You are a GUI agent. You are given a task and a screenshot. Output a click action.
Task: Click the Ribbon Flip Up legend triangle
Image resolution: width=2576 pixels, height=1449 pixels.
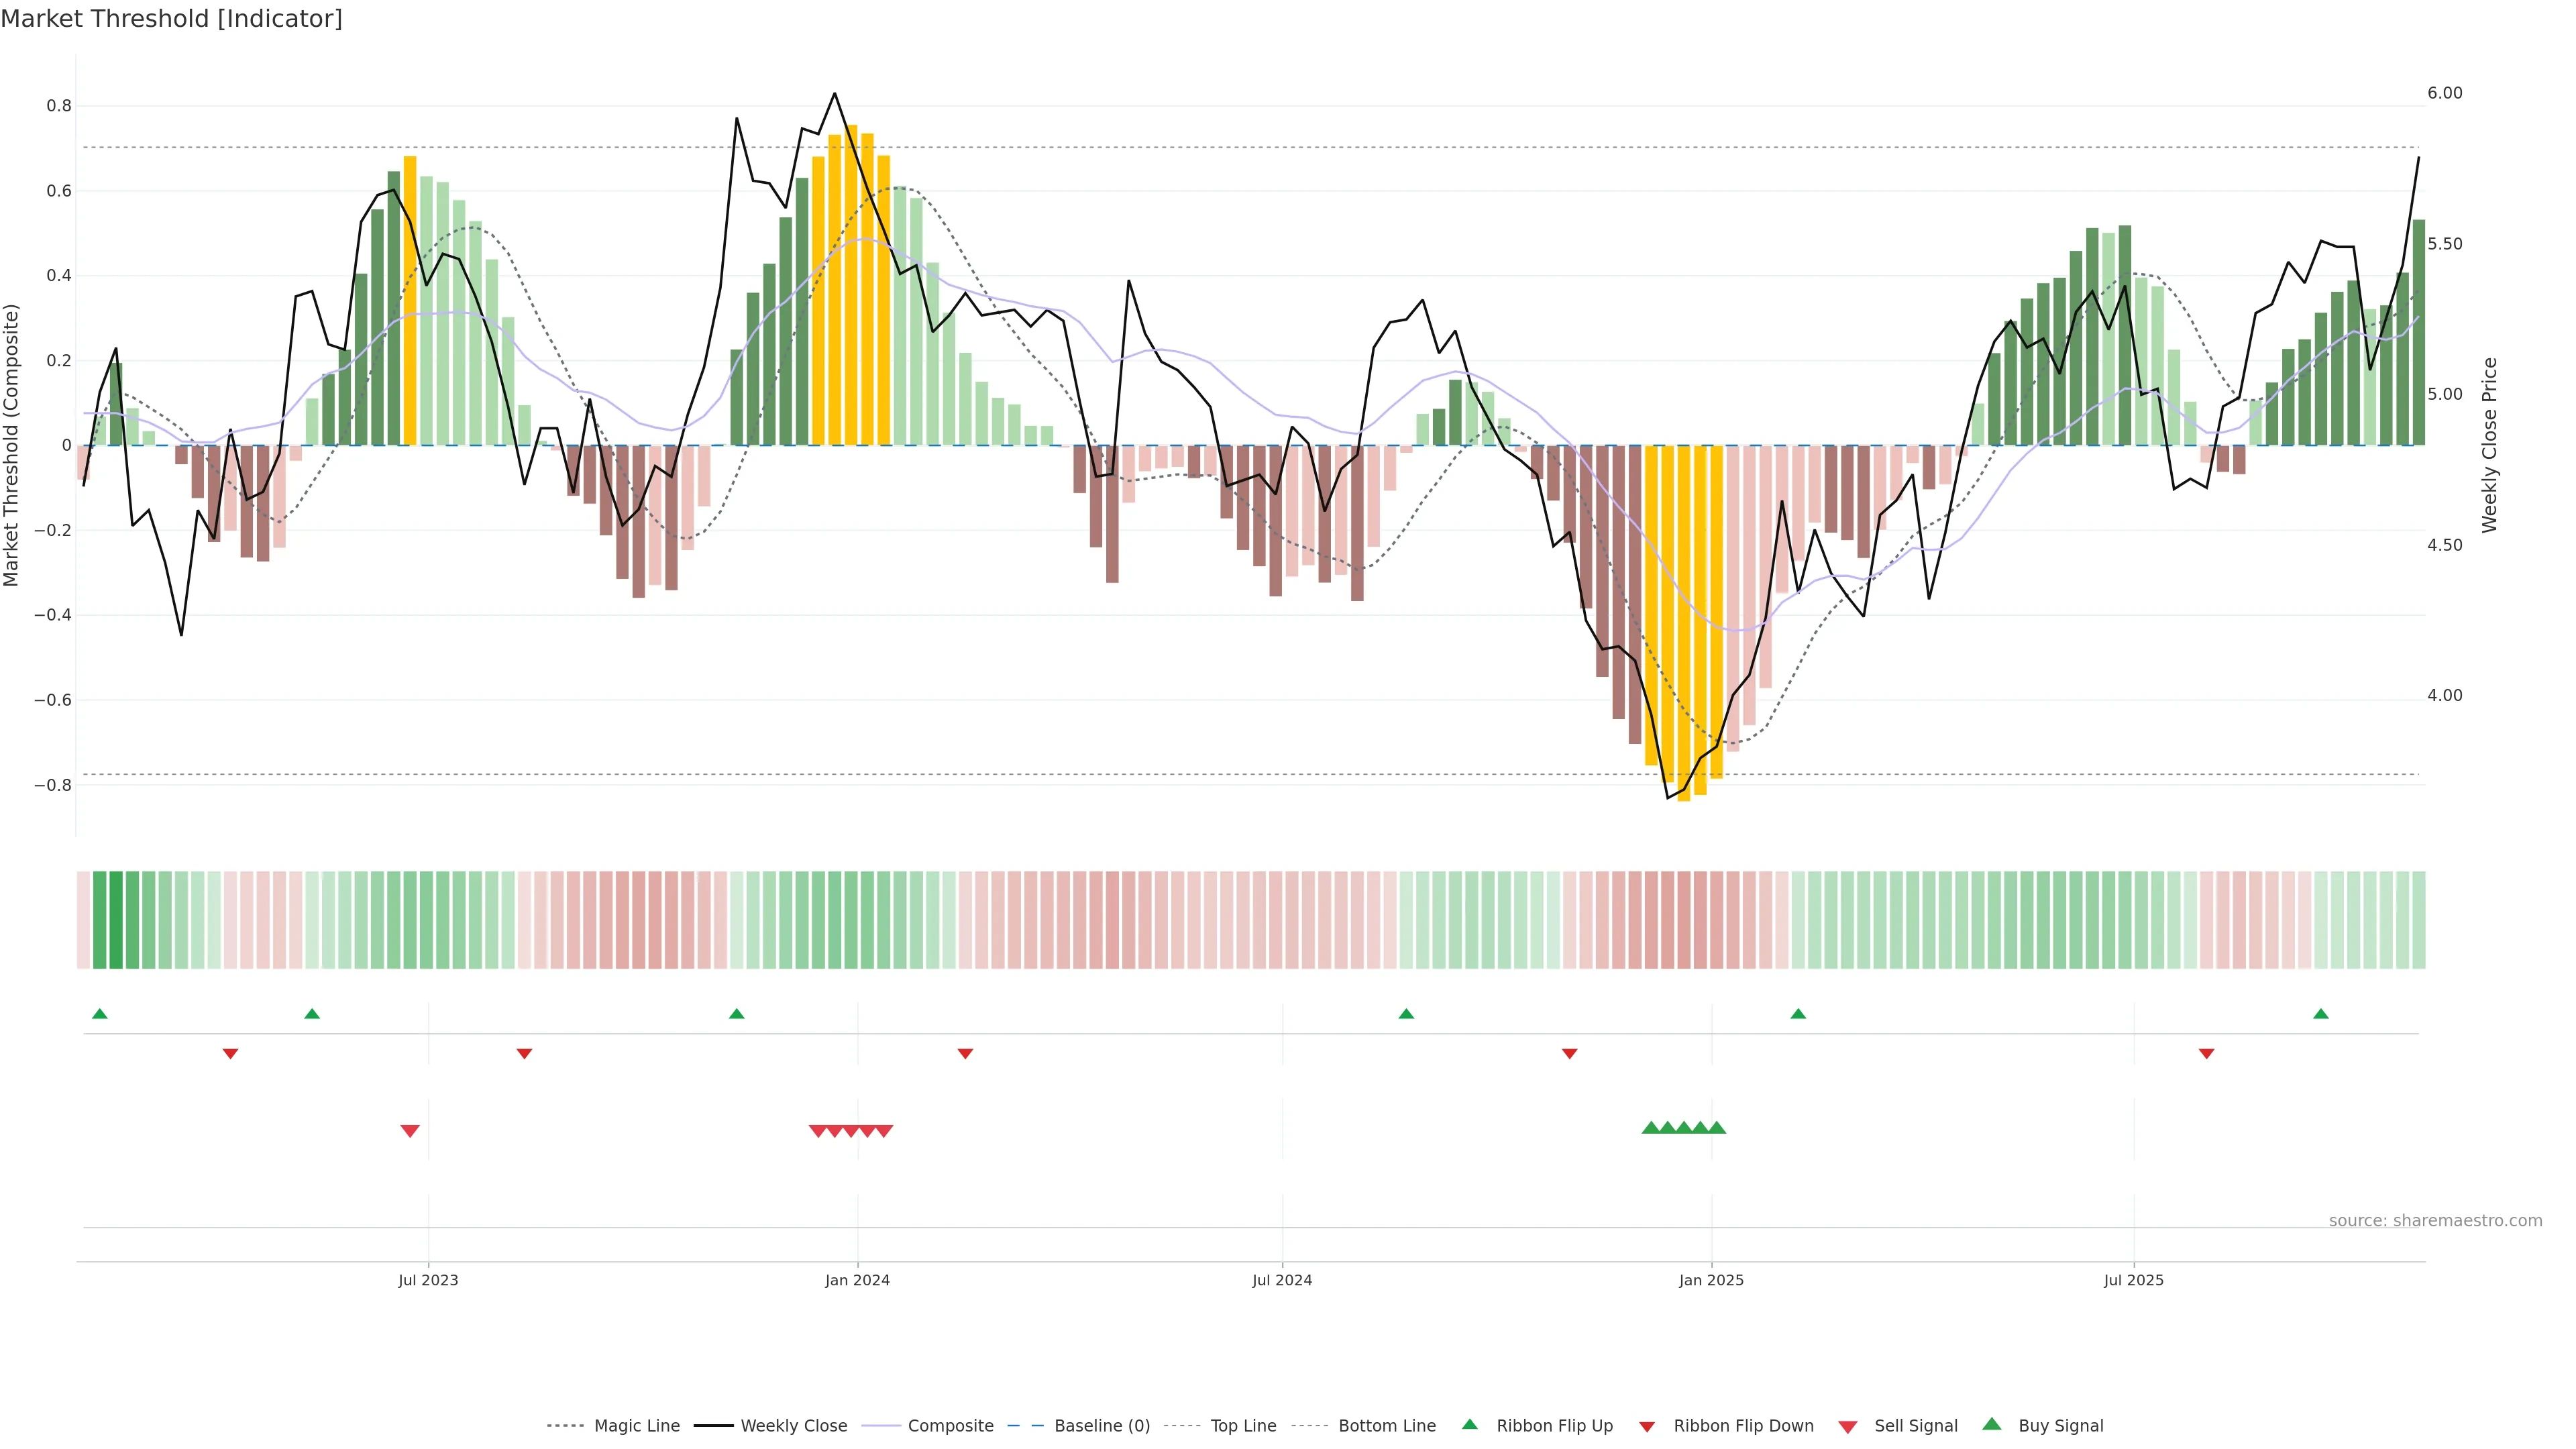(1469, 1424)
